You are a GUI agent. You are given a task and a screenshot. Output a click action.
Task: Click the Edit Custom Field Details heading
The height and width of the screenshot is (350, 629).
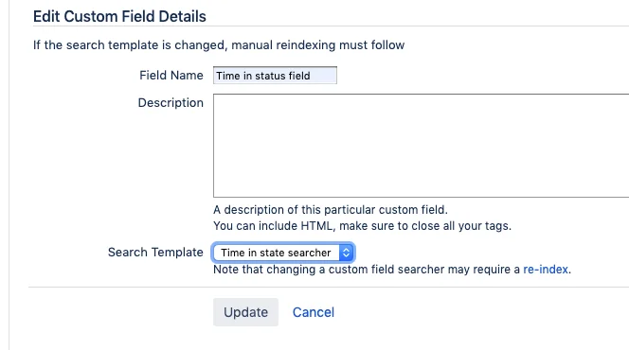pyautogui.click(x=119, y=16)
